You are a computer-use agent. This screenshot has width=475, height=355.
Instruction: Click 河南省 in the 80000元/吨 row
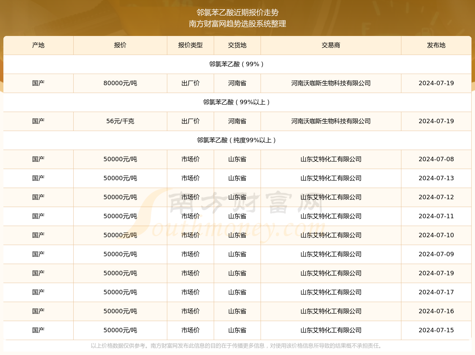(237, 83)
